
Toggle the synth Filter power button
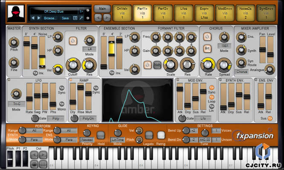73,41
